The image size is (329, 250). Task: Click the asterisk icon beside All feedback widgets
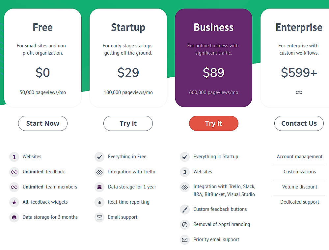pyautogui.click(x=14, y=202)
